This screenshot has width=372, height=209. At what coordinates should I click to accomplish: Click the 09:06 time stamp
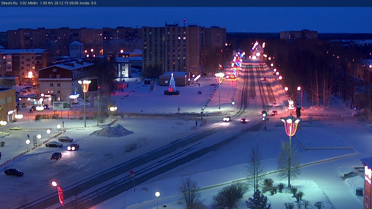pyautogui.click(x=74, y=3)
